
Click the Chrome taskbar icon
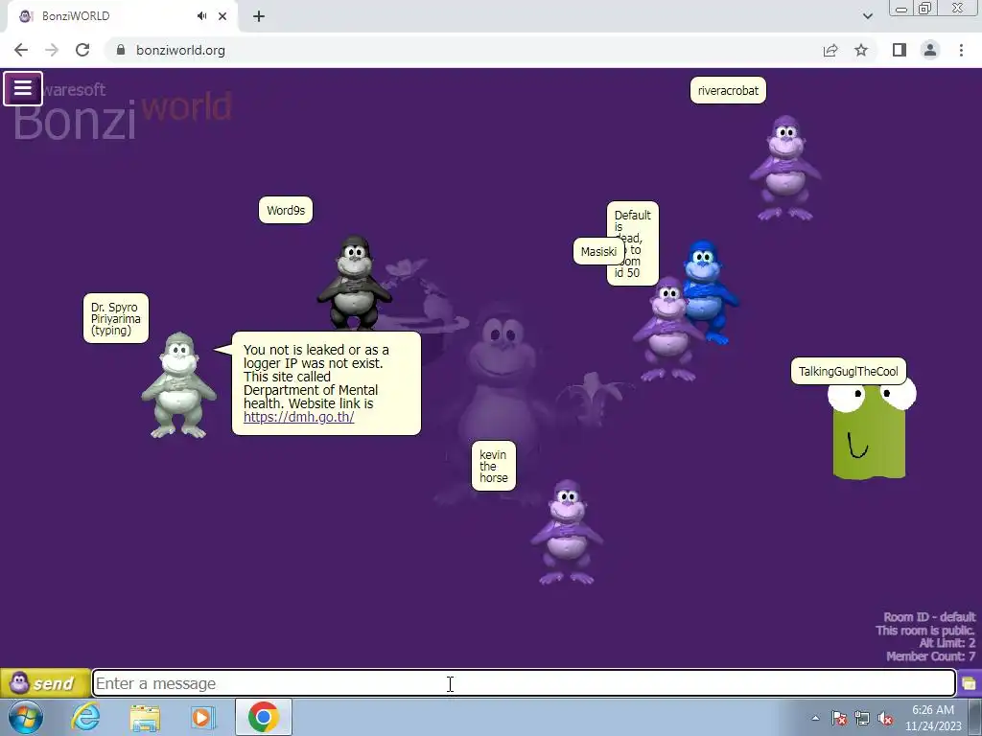pyautogui.click(x=263, y=717)
